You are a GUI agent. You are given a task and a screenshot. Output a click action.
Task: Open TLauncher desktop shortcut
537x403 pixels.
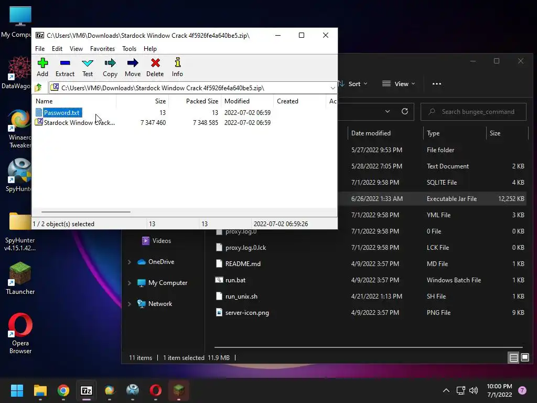point(20,278)
